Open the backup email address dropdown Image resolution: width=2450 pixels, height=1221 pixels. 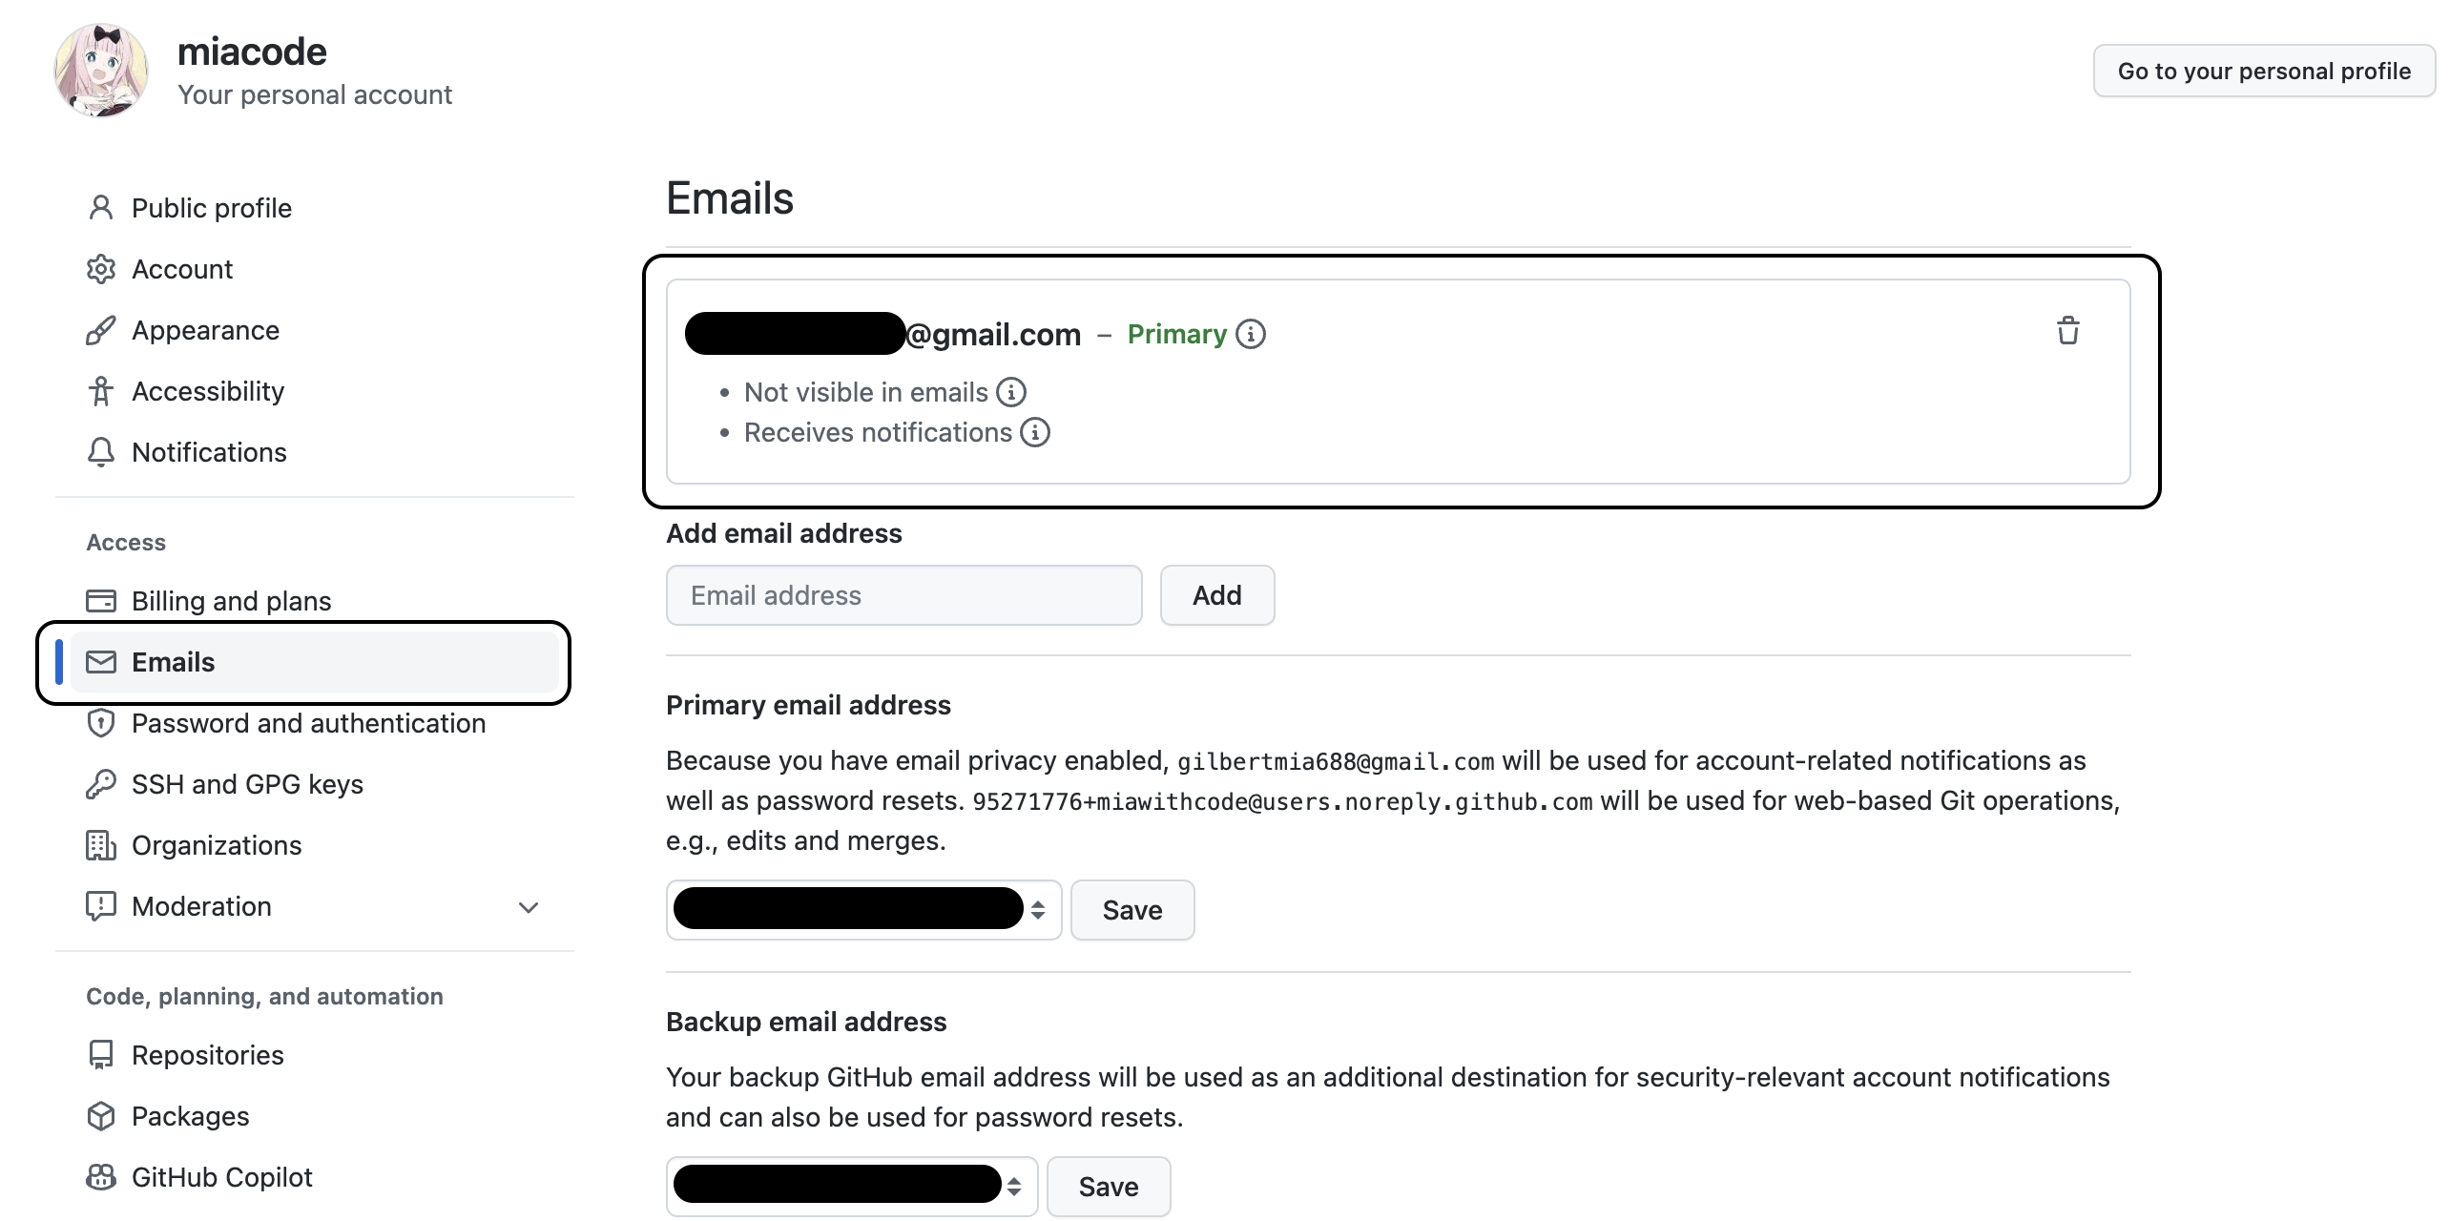[851, 1186]
